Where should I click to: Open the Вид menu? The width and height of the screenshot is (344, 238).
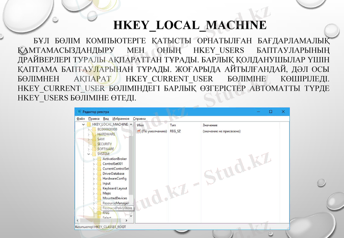tap(106, 119)
